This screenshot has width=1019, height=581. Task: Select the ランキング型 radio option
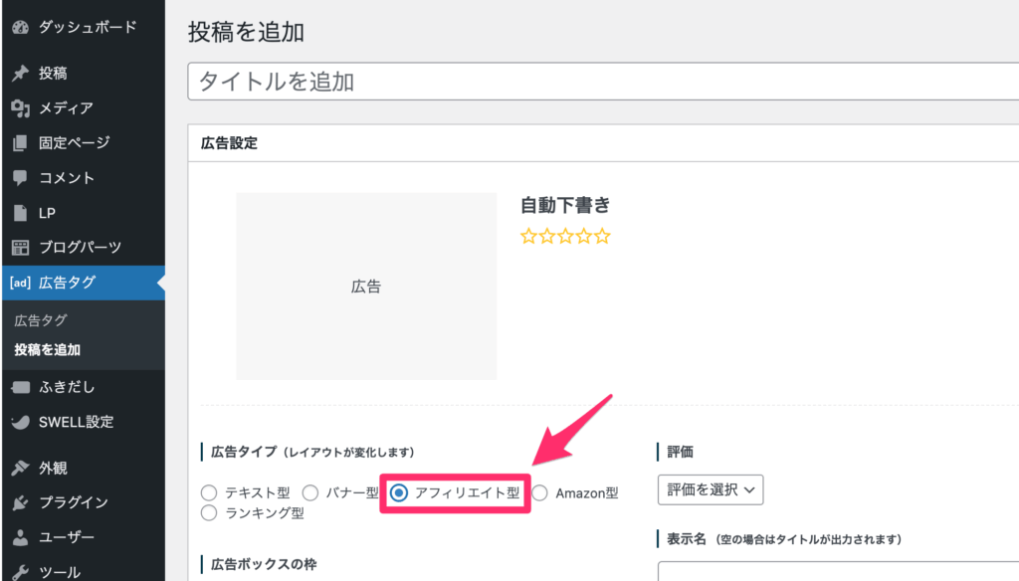209,513
